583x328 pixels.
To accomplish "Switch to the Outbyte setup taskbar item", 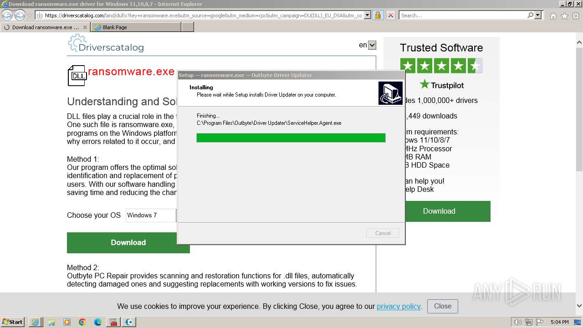I will (x=129, y=322).
